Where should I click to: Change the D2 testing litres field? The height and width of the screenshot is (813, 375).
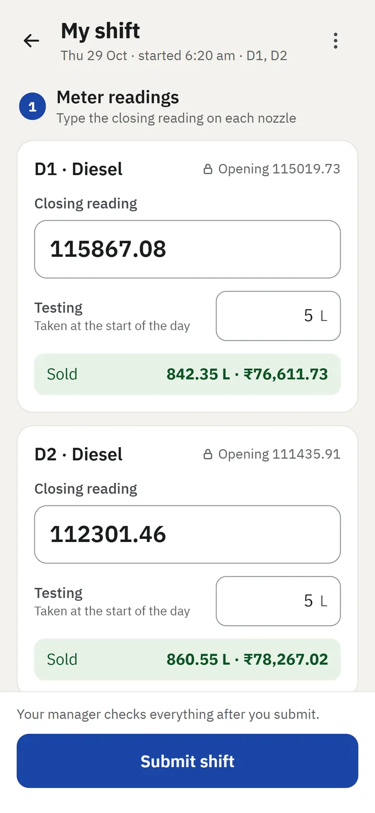[x=278, y=601]
